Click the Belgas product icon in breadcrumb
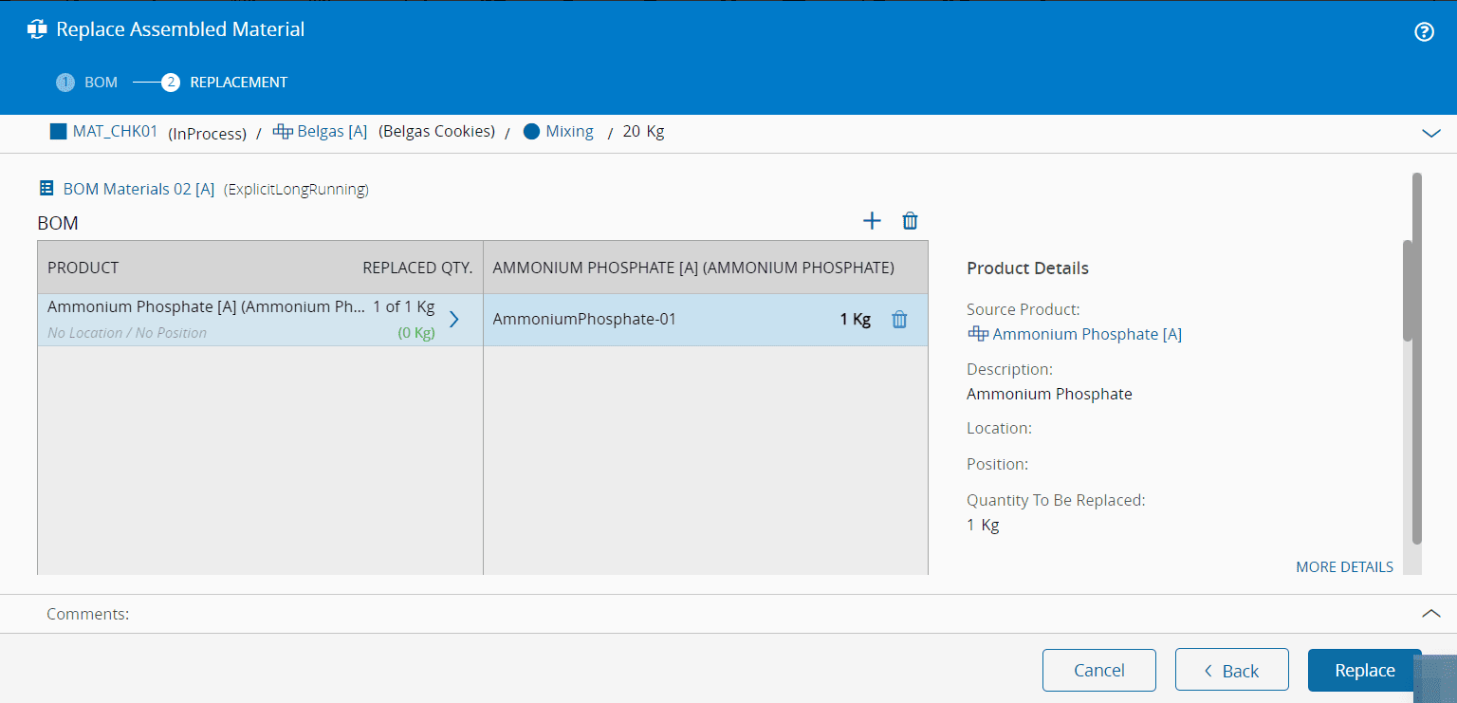The height and width of the screenshot is (703, 1457). 283,132
